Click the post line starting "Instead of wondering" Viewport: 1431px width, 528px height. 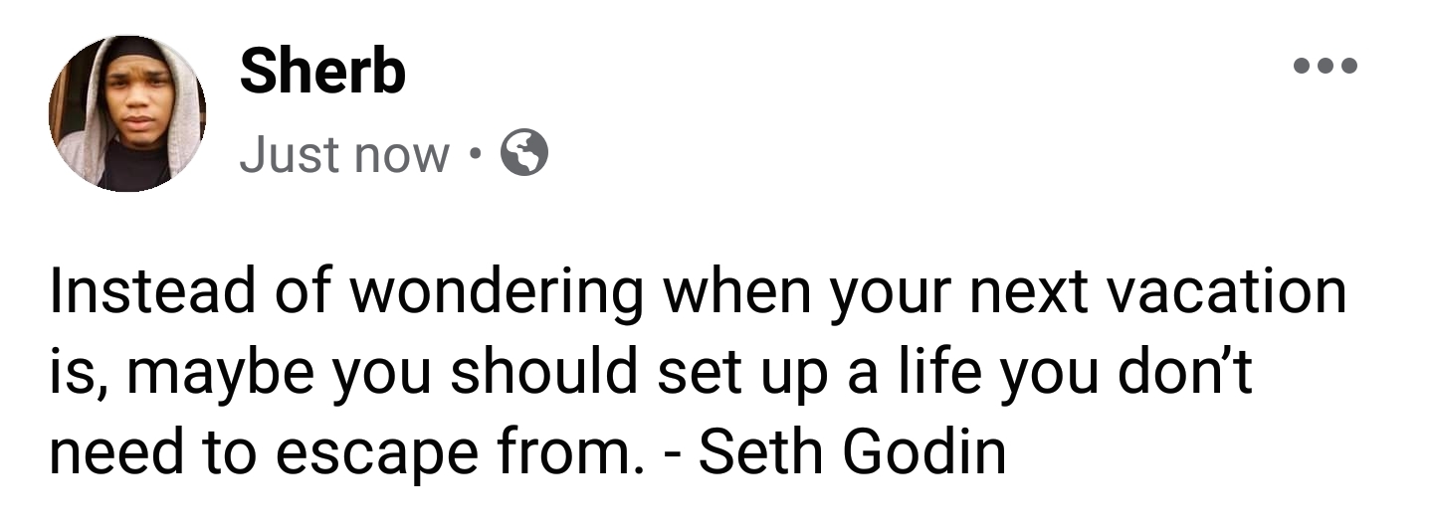[697, 292]
